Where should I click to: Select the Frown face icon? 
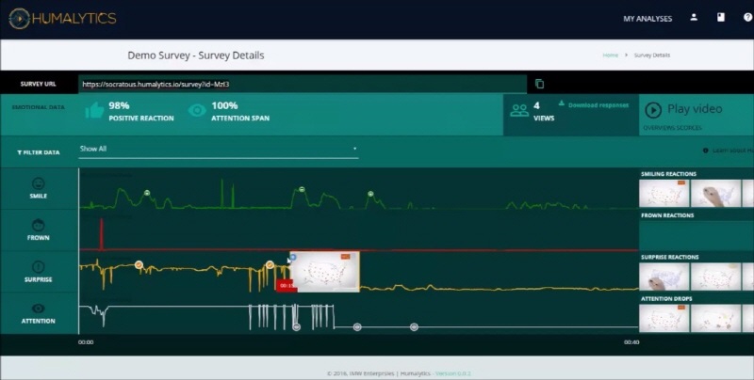(x=38, y=225)
